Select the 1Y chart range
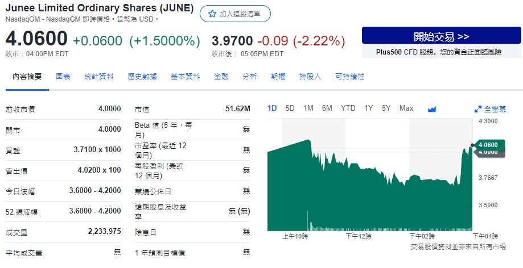The height and width of the screenshot is (268, 523). point(369,108)
